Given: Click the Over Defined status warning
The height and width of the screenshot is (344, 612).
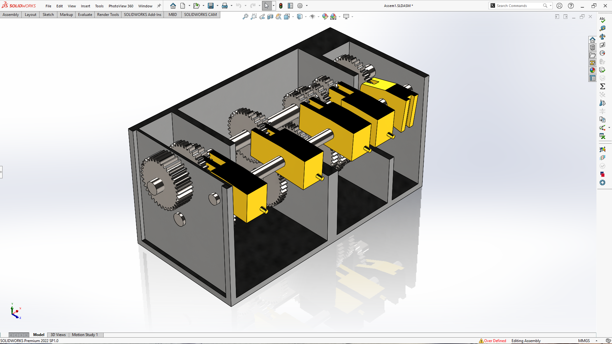Looking at the screenshot, I should [x=492, y=341].
